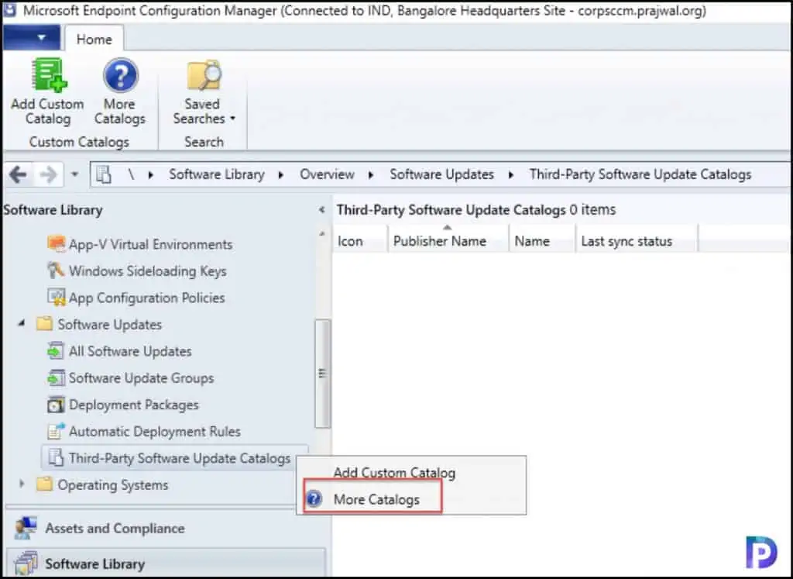The width and height of the screenshot is (793, 579).
Task: Select App Configuration Policies tree item
Action: click(146, 298)
